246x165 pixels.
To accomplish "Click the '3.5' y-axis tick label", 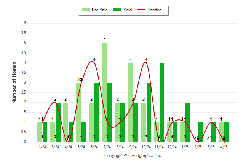I will (24, 73).
